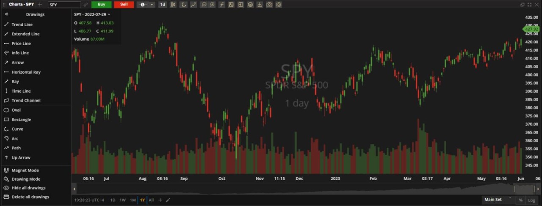Toggle percent scale button

520,200
